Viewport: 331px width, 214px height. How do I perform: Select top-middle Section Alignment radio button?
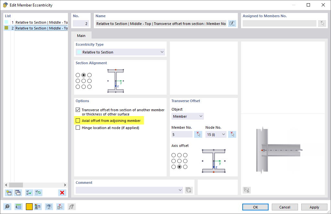83,75
